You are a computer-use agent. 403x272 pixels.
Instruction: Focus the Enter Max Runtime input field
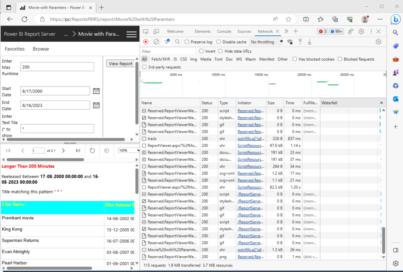pyautogui.click(x=57, y=67)
